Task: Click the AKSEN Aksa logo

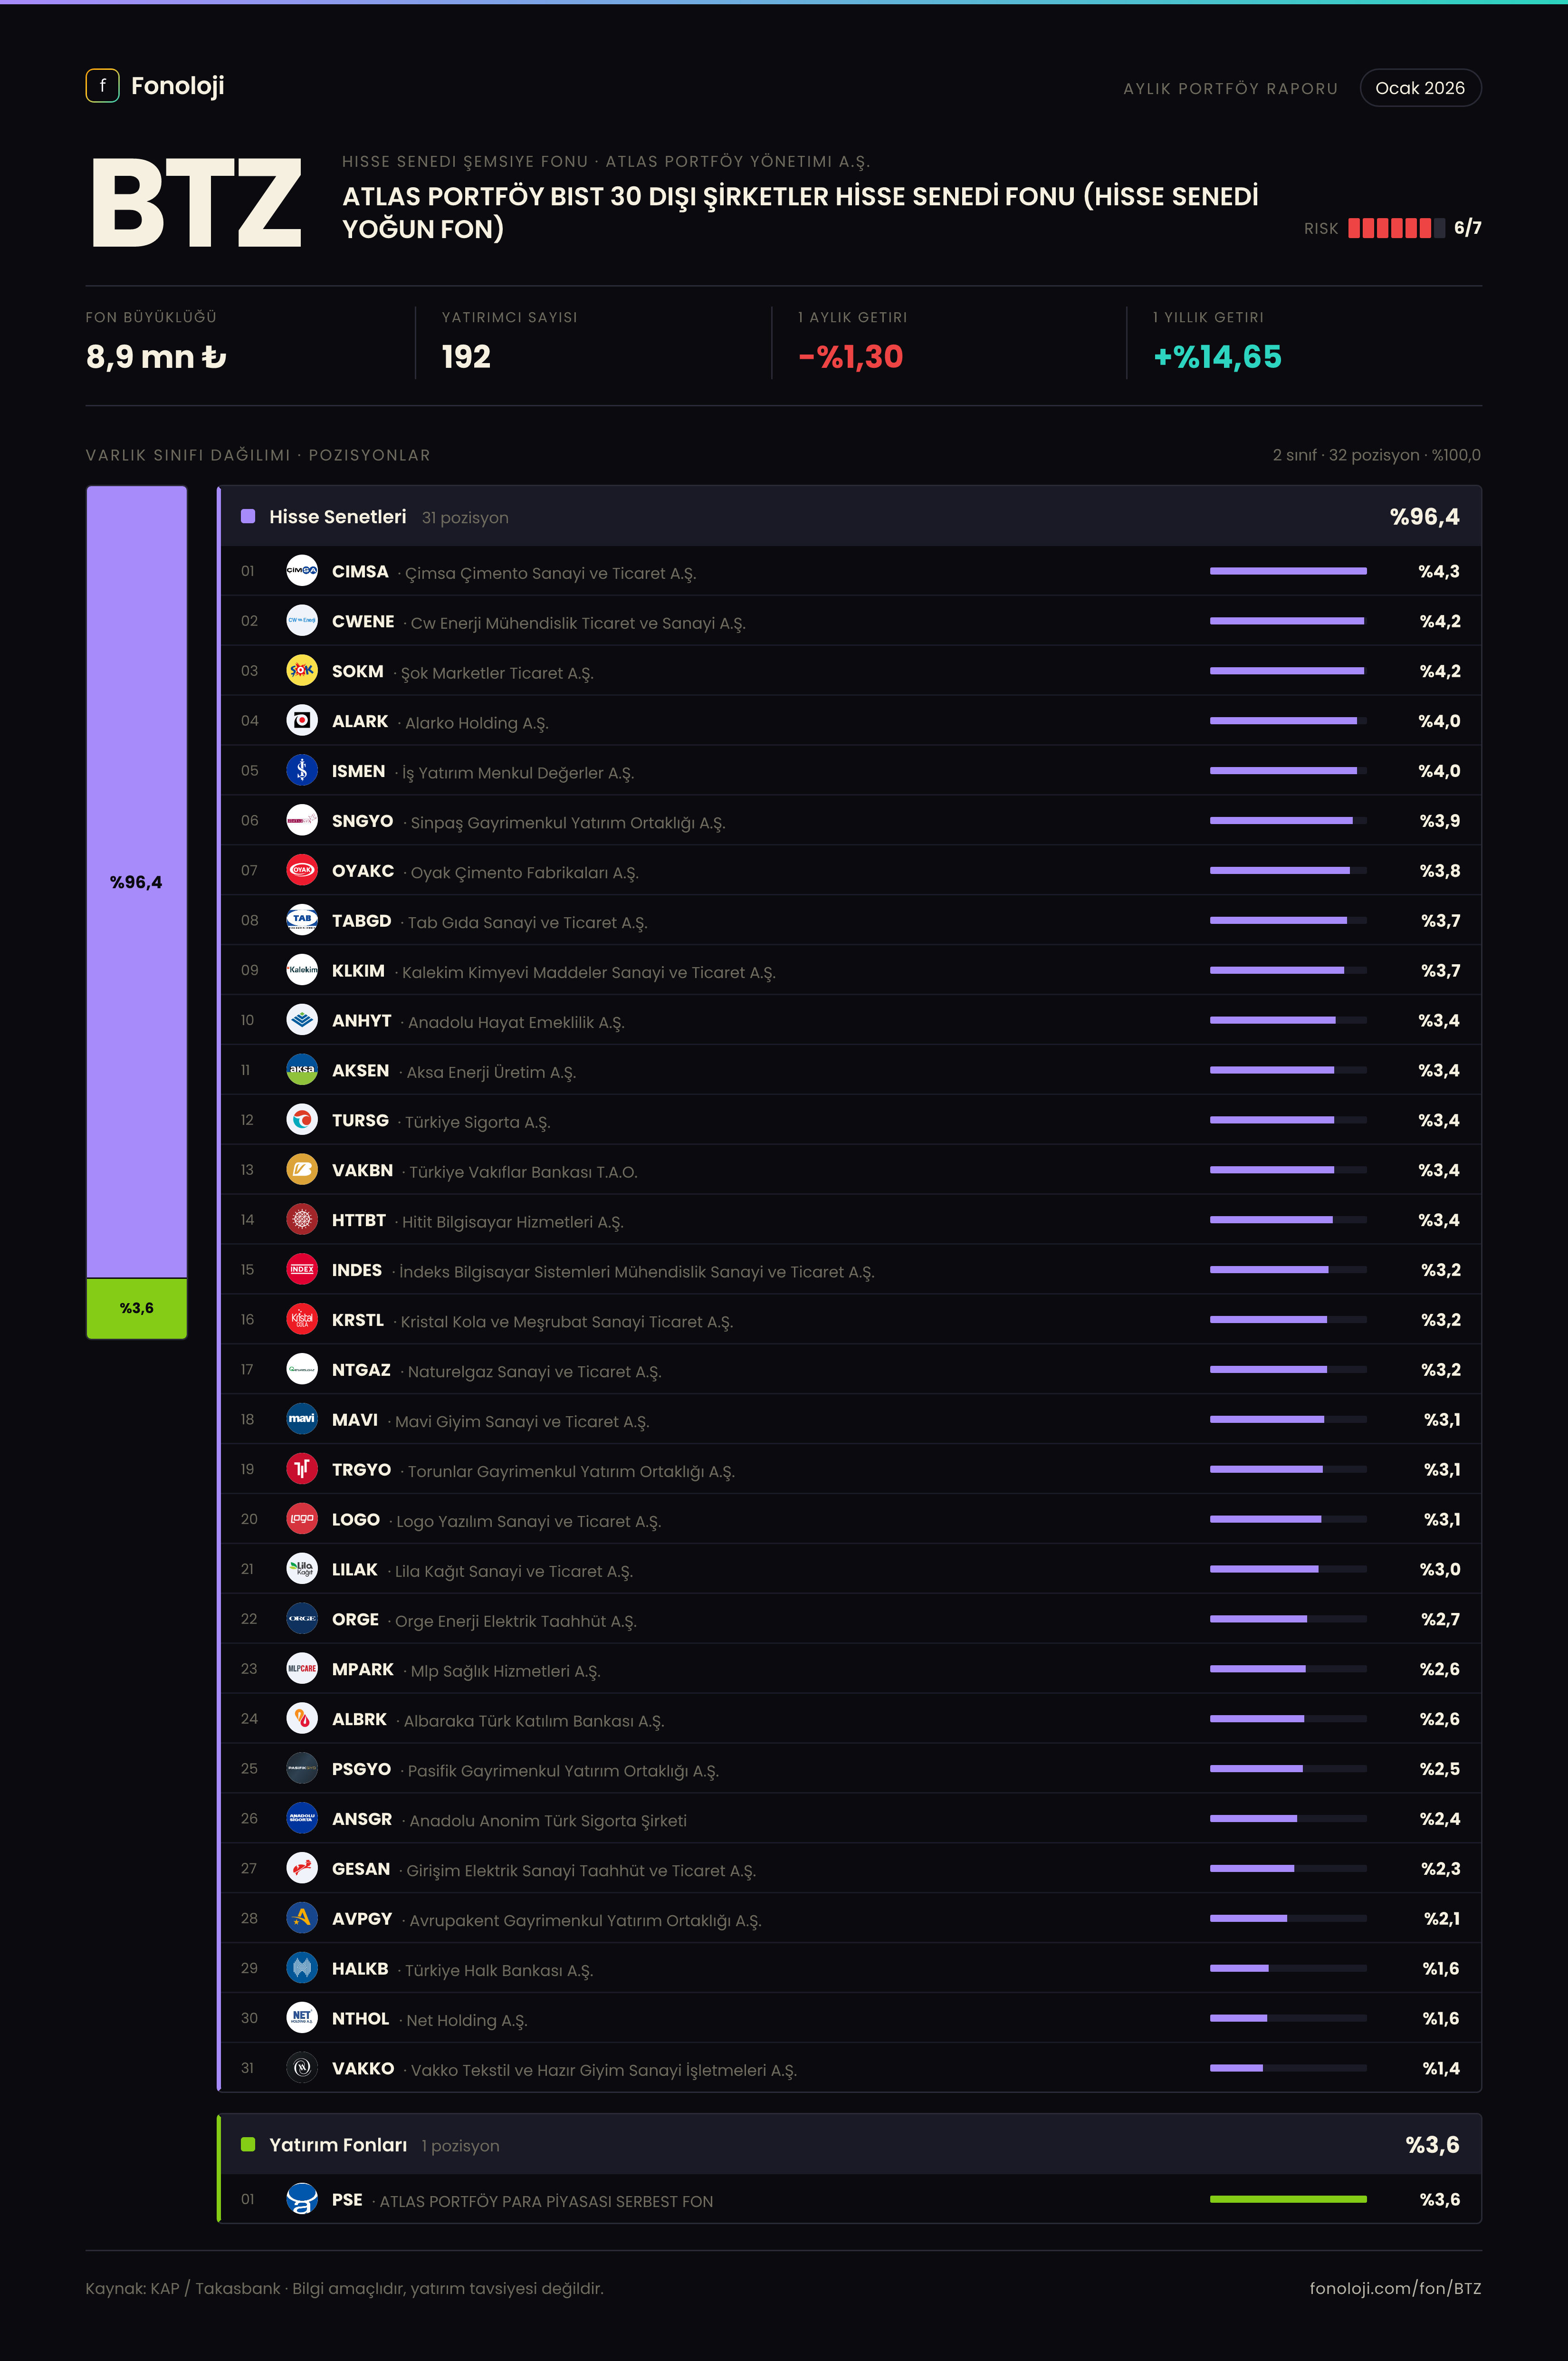Action: pos(302,1070)
